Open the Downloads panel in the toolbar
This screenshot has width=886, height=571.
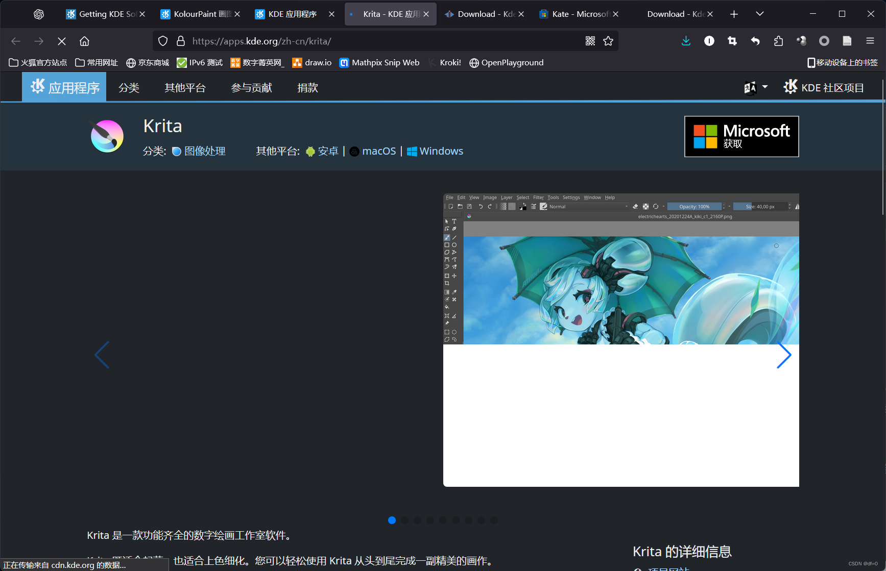coord(686,41)
